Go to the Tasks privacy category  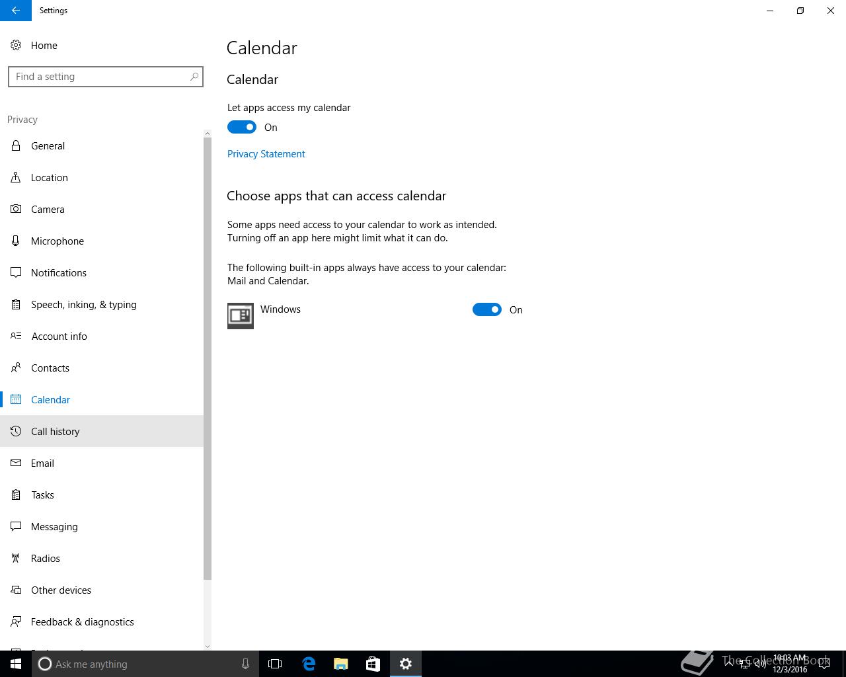coord(102,495)
